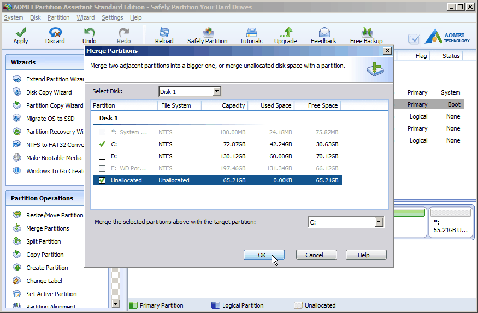
Task: Open the Feedback envelope icon
Action: coord(324,32)
